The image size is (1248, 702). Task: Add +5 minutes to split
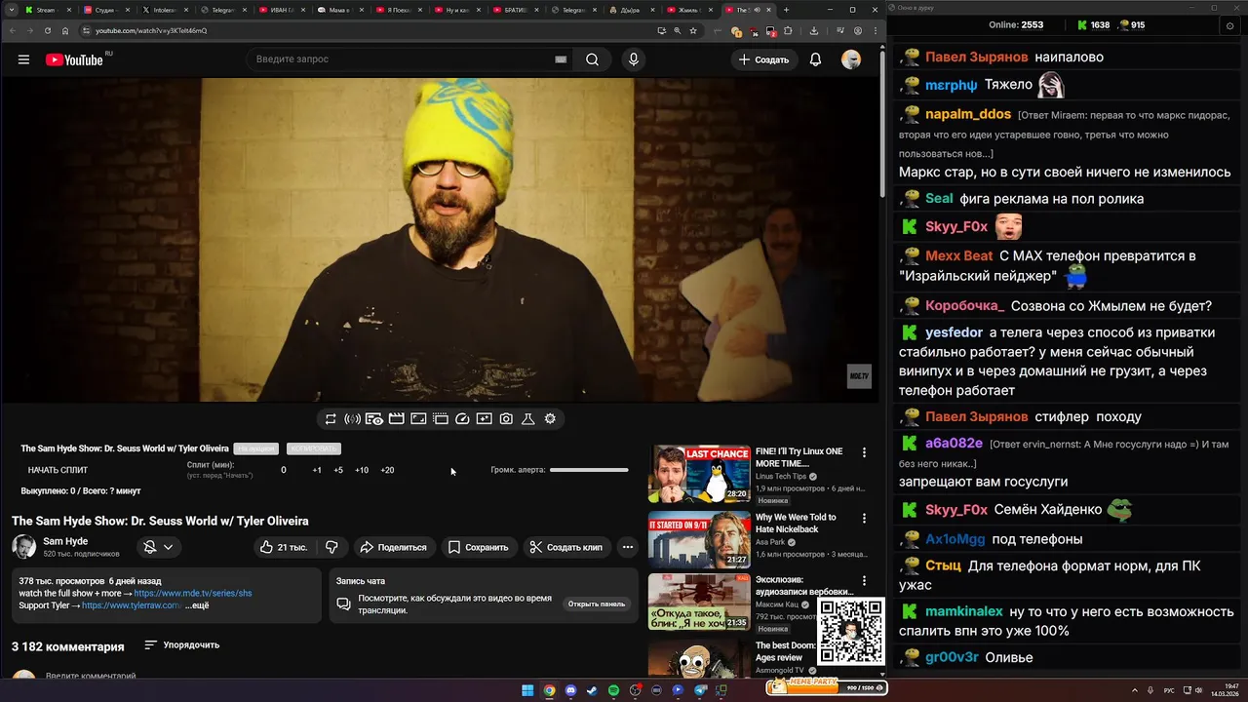coord(338,470)
